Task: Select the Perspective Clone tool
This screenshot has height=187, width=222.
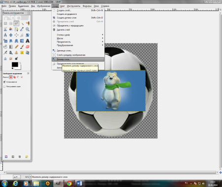Action: coord(28,53)
